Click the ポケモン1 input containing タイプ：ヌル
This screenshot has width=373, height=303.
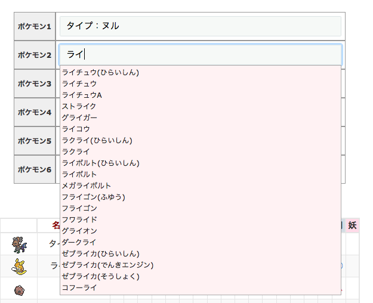[x=201, y=26]
